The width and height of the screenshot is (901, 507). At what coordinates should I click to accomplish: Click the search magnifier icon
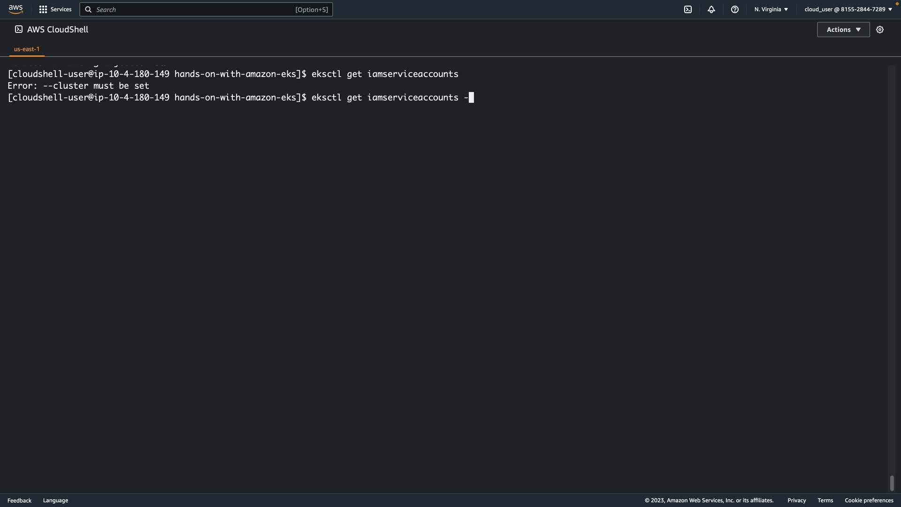(x=88, y=9)
